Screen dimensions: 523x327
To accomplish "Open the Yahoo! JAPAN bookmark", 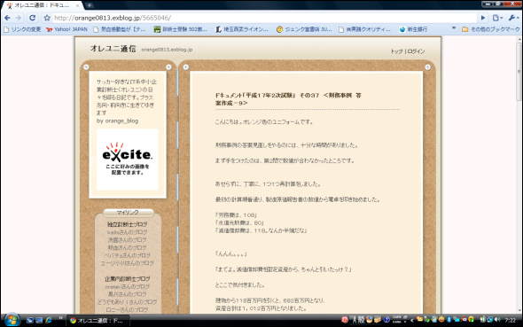I will tap(66, 29).
